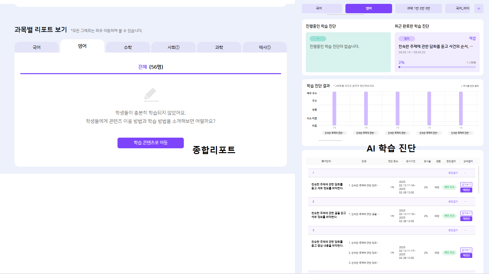Screen dimensions: 489x274
Task: Click the info icon on 사회 tab
Action: coord(177,47)
